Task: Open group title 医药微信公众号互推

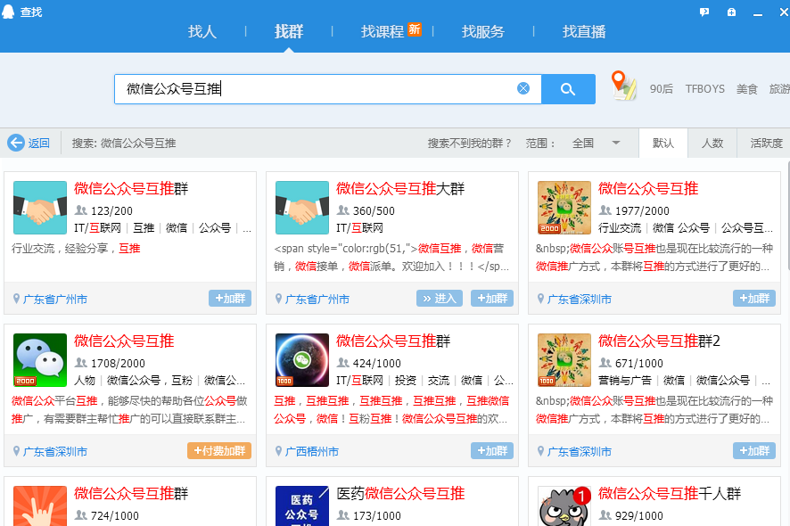Action: click(400, 493)
